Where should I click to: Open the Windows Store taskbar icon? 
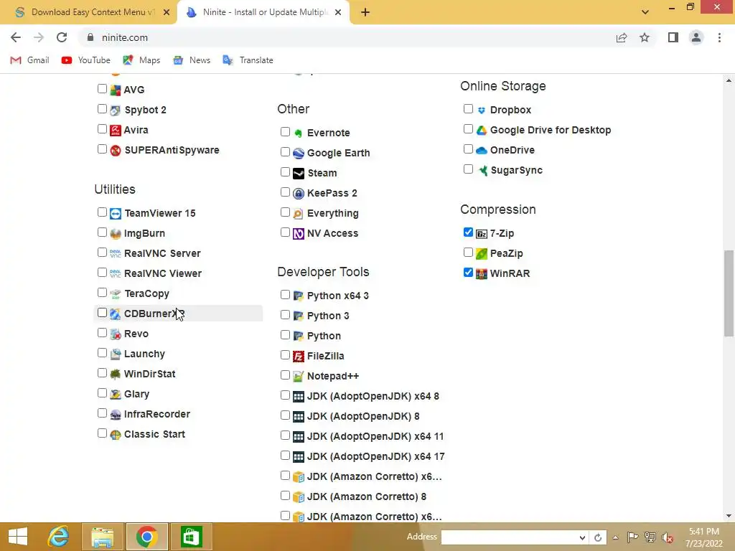[x=190, y=537]
